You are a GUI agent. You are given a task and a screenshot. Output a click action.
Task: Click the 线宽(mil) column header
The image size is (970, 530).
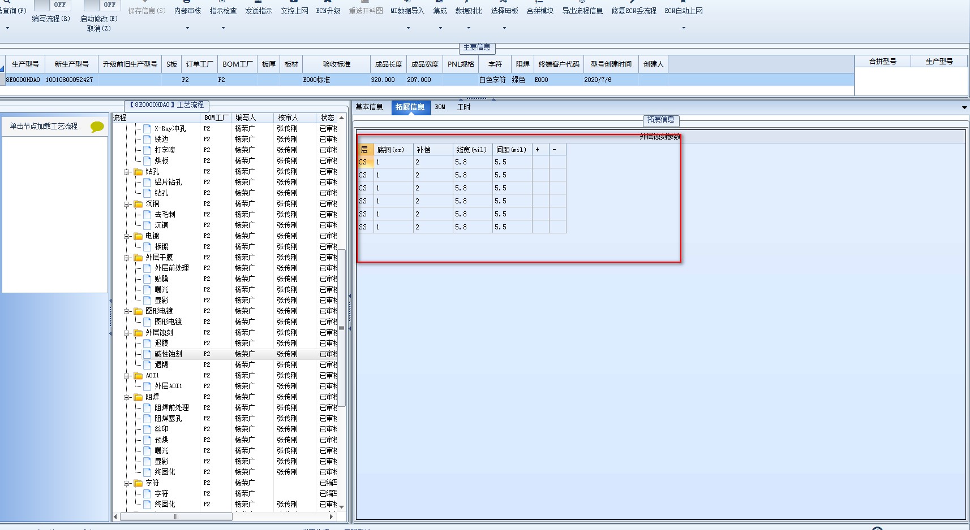click(473, 150)
